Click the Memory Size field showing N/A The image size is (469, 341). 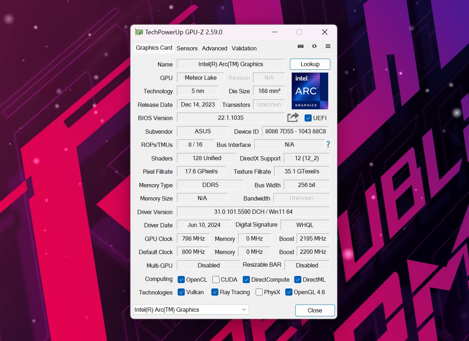[202, 198]
